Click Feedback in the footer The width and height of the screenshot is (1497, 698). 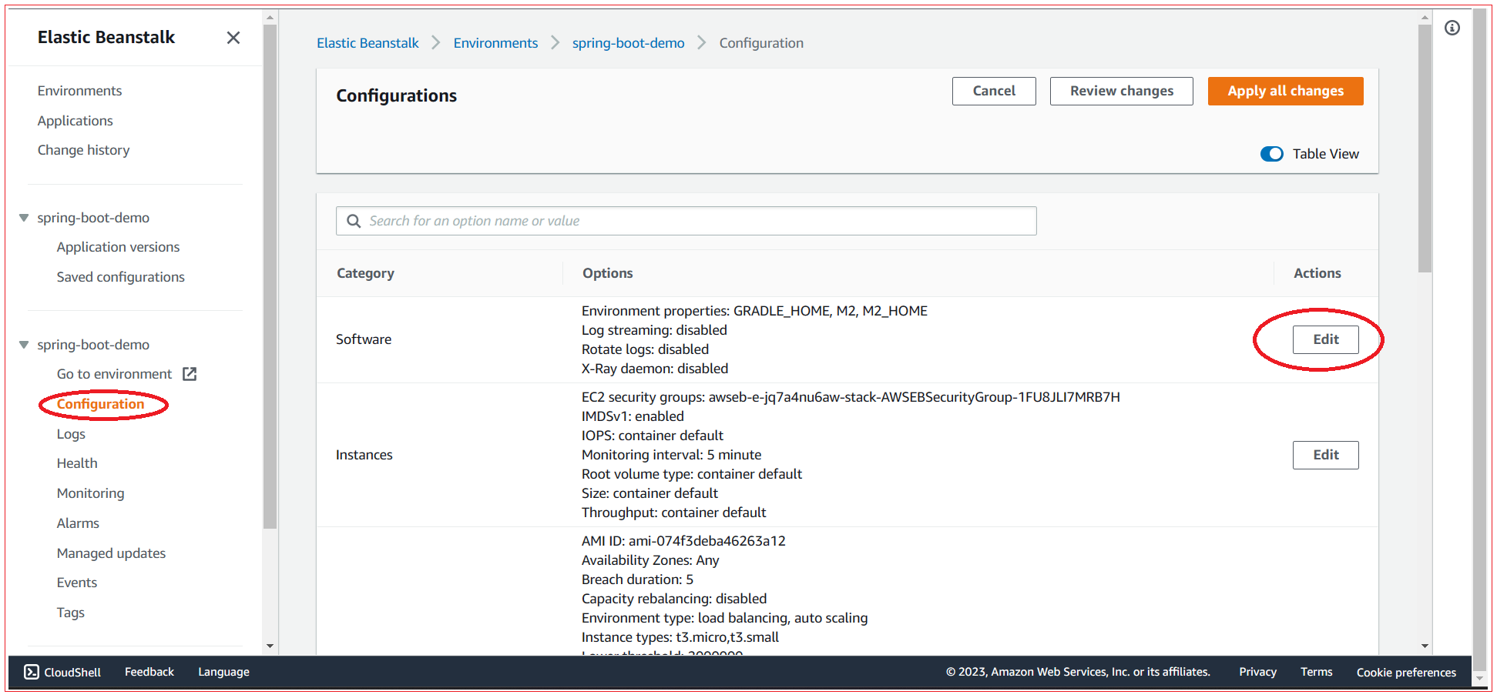(x=149, y=672)
